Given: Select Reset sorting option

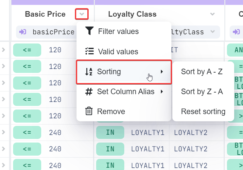Looking at the screenshot, I should tap(203, 111).
